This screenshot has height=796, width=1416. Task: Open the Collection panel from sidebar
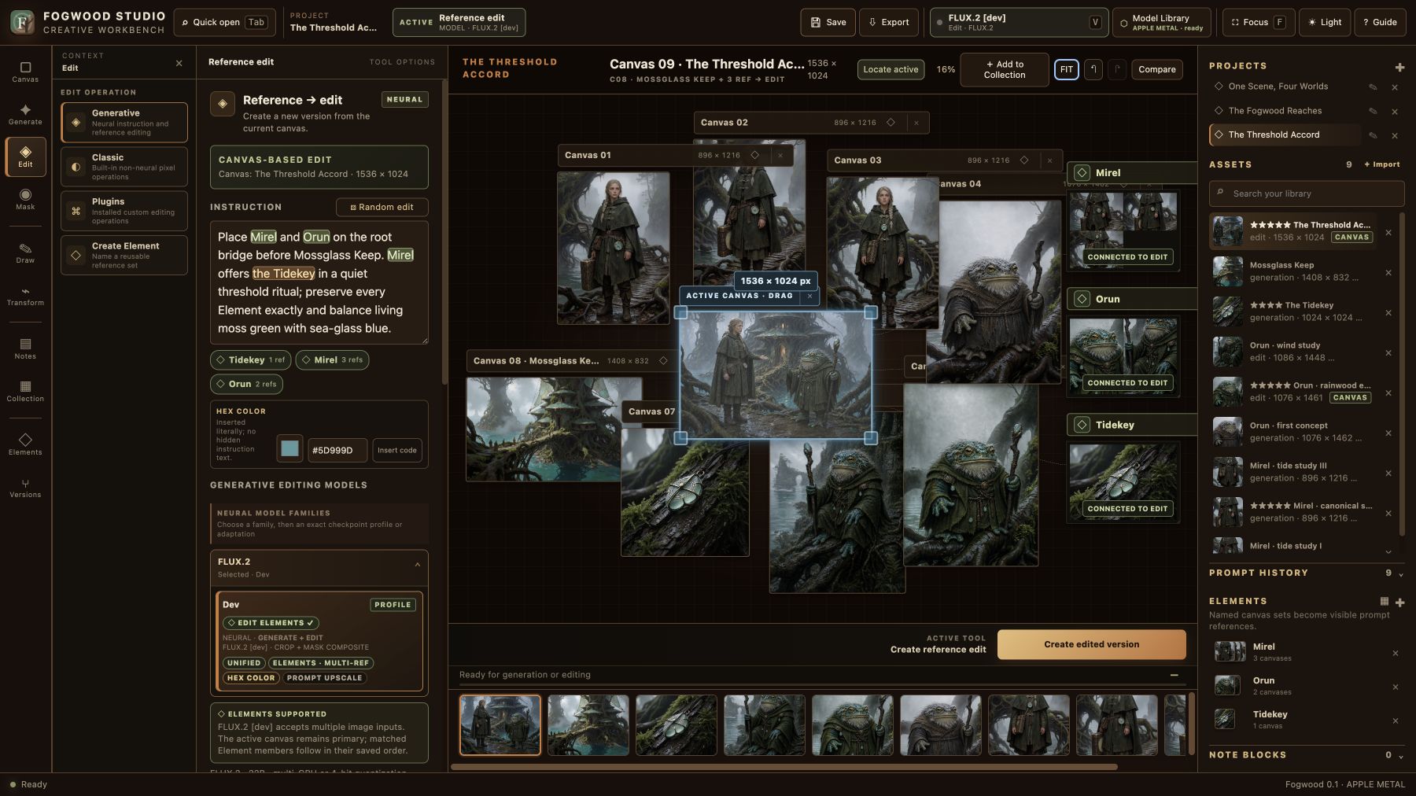(25, 391)
